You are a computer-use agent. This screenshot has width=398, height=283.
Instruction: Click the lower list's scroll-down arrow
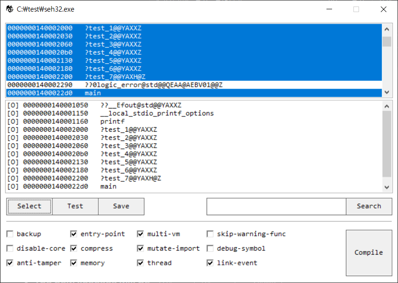click(x=387, y=187)
